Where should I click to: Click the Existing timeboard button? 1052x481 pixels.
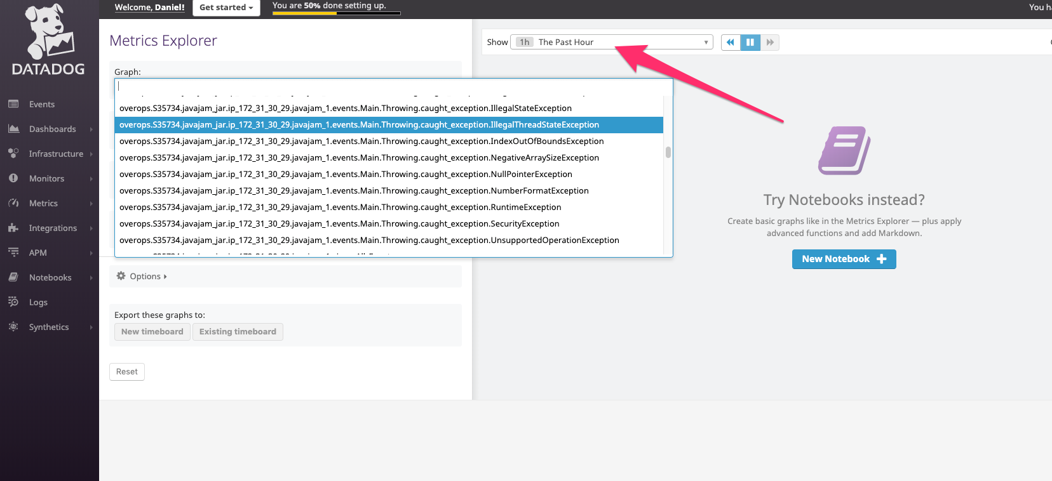238,332
